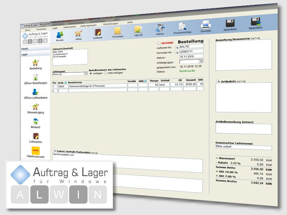Open the Einstellungen menu
The height and width of the screenshot is (215, 287).
point(111,24)
